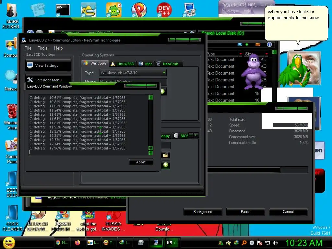Cancel the 7-Zip compression
This screenshot has height=249, width=332.
[288, 212]
